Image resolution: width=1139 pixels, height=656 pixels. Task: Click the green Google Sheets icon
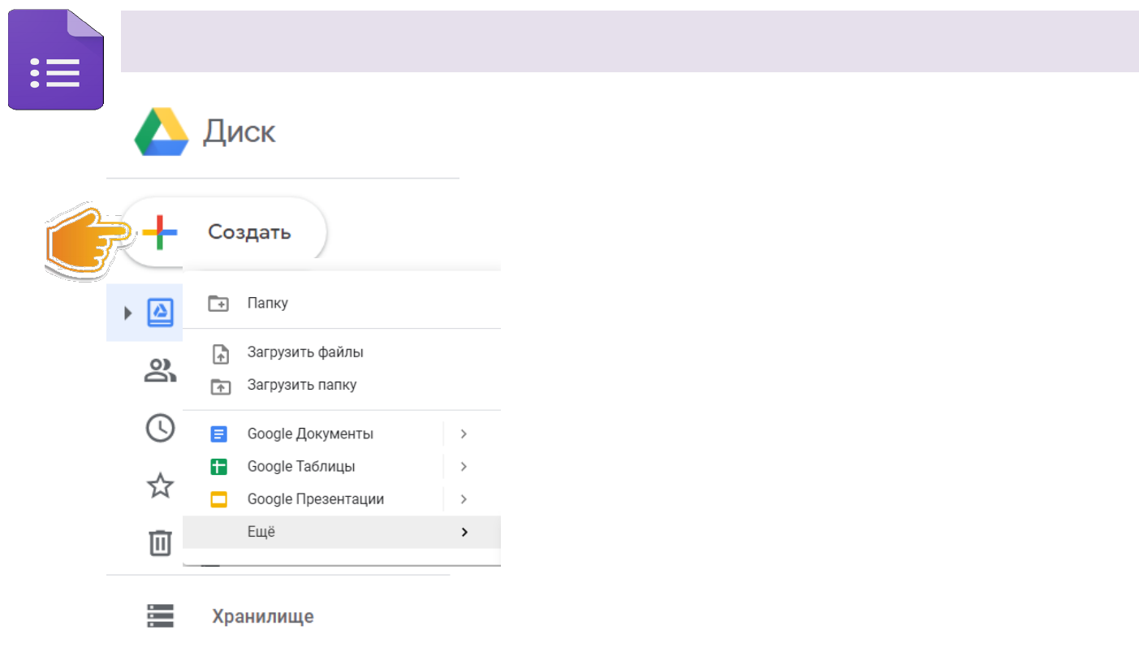click(219, 467)
